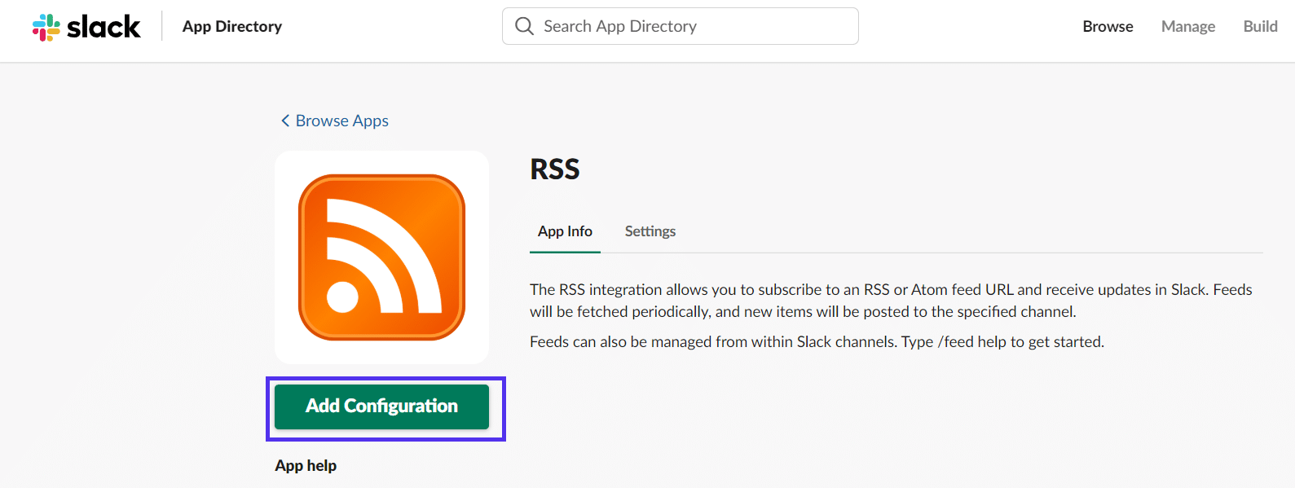Return to Browse Apps

(341, 121)
